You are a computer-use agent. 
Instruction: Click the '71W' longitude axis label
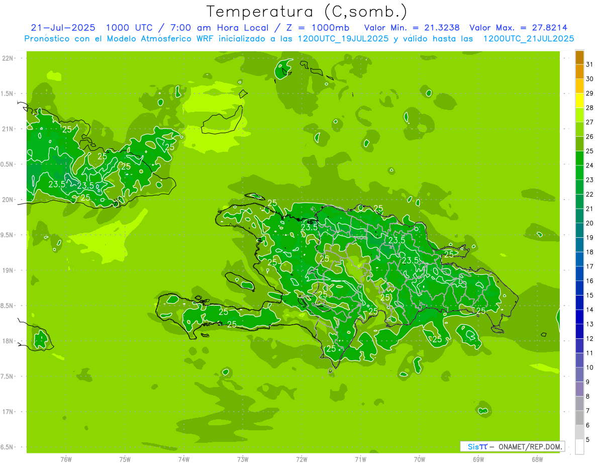point(361,459)
